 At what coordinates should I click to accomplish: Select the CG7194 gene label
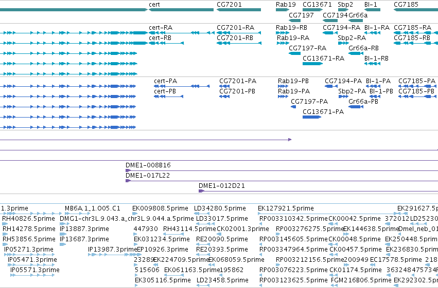click(335, 15)
